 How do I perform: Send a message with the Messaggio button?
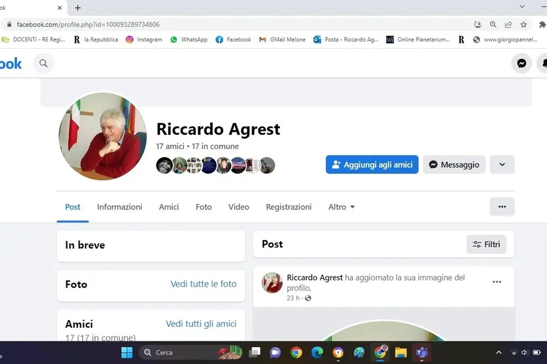(454, 164)
